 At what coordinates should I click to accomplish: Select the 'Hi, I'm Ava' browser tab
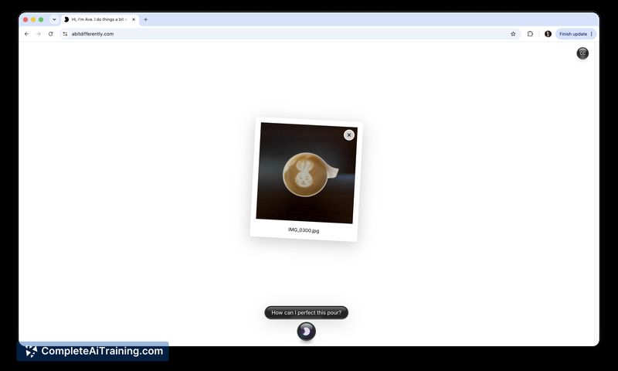(x=100, y=19)
